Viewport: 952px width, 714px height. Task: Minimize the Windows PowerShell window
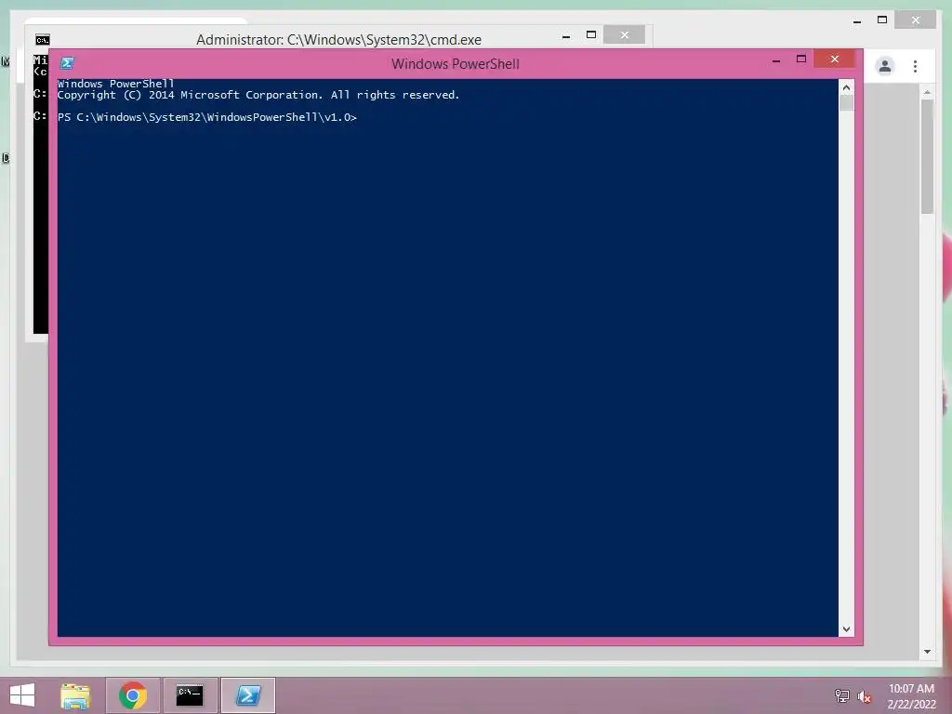(776, 59)
